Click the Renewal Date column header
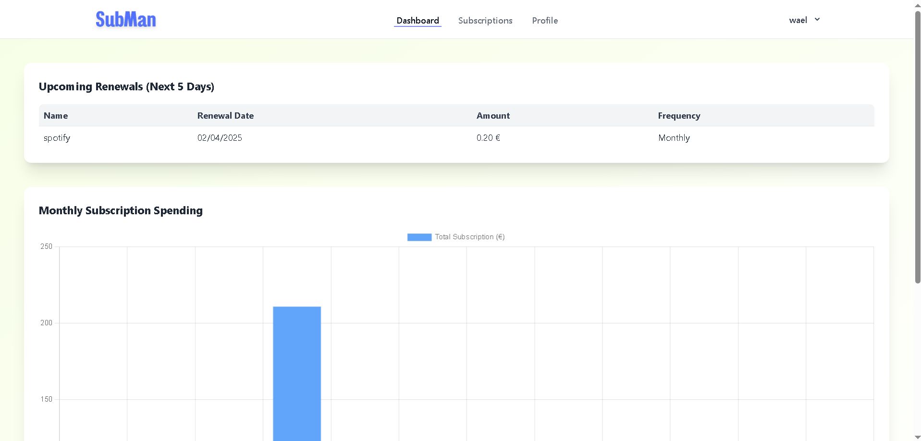The height and width of the screenshot is (441, 921). pyautogui.click(x=225, y=116)
